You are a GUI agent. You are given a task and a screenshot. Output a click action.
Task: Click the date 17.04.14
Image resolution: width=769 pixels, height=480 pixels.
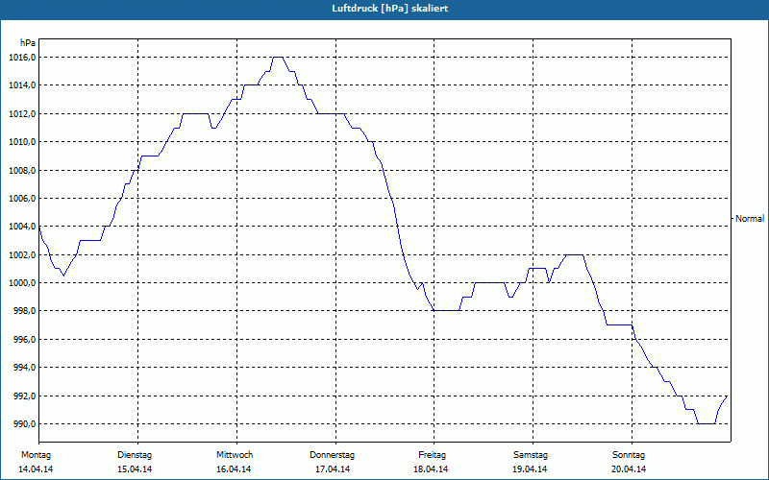click(x=333, y=469)
